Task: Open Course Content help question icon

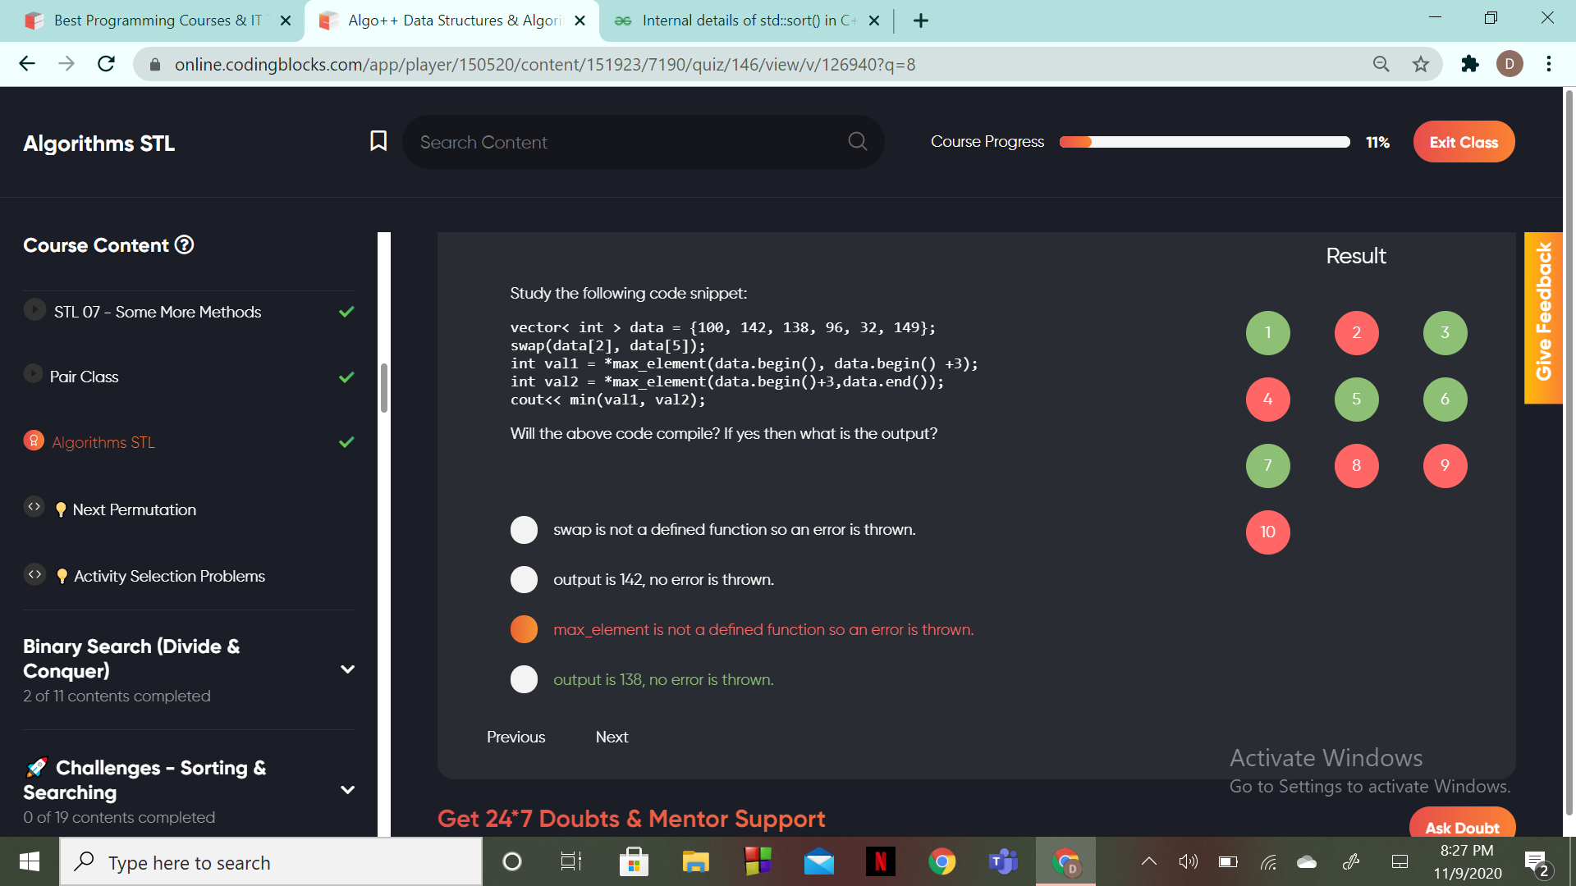Action: tap(185, 244)
